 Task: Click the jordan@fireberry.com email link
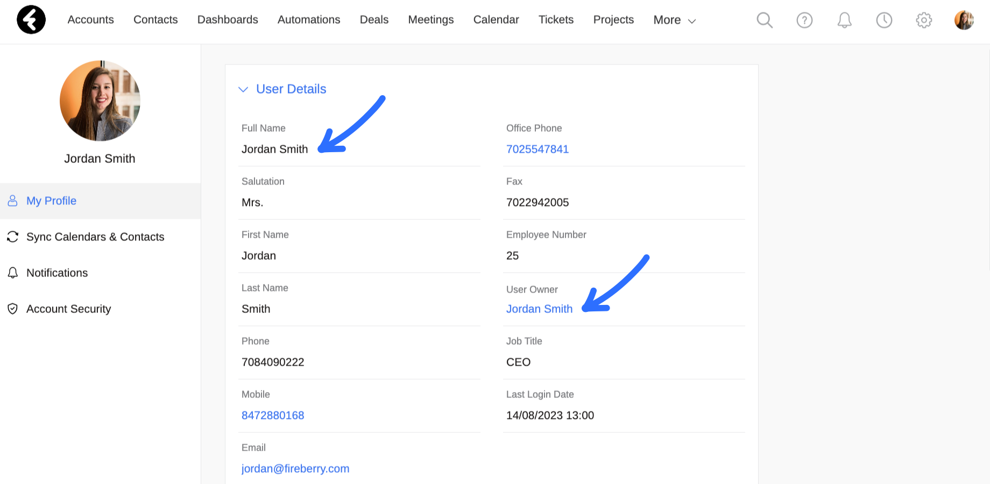click(x=295, y=468)
